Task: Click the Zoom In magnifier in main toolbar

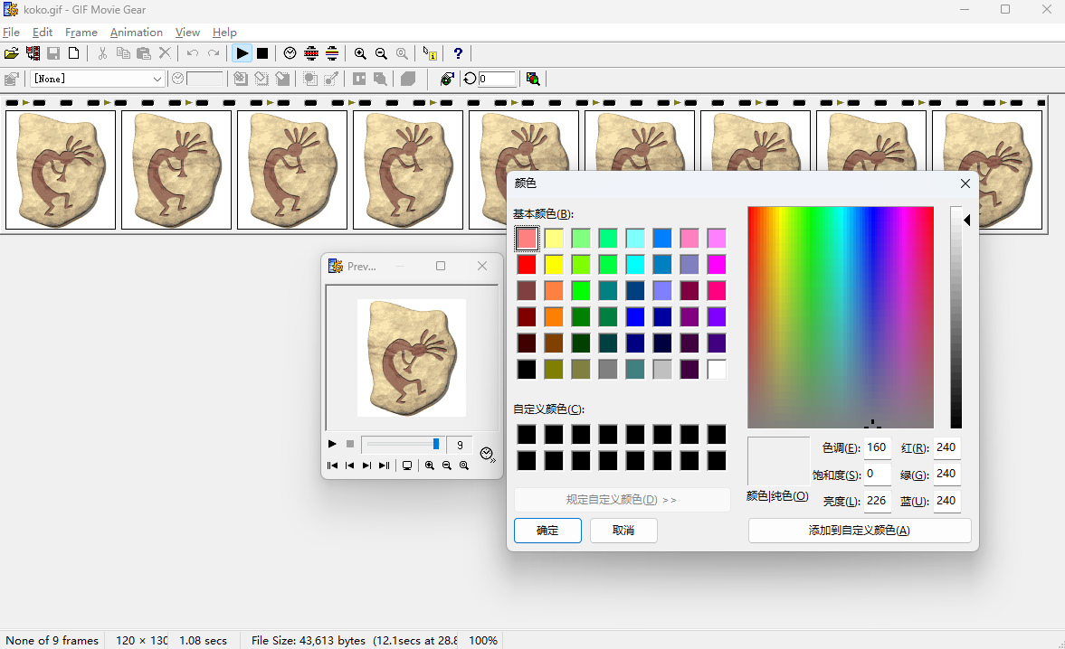Action: coord(360,53)
